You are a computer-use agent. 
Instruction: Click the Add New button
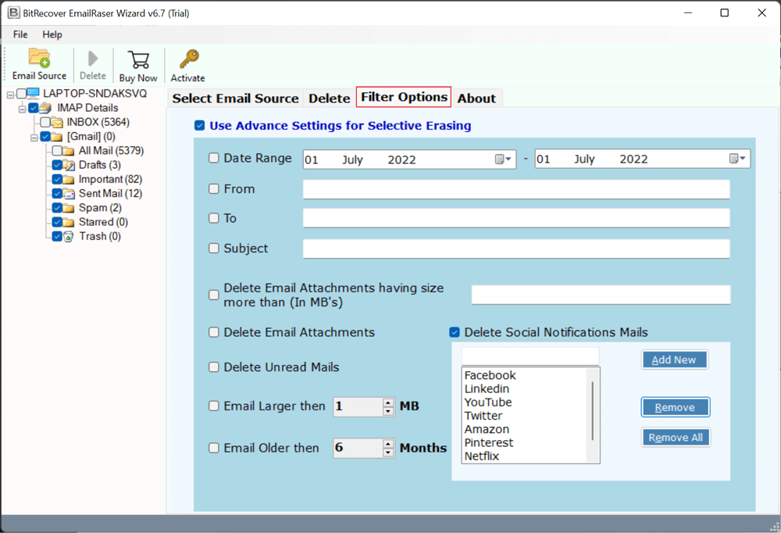[674, 360]
